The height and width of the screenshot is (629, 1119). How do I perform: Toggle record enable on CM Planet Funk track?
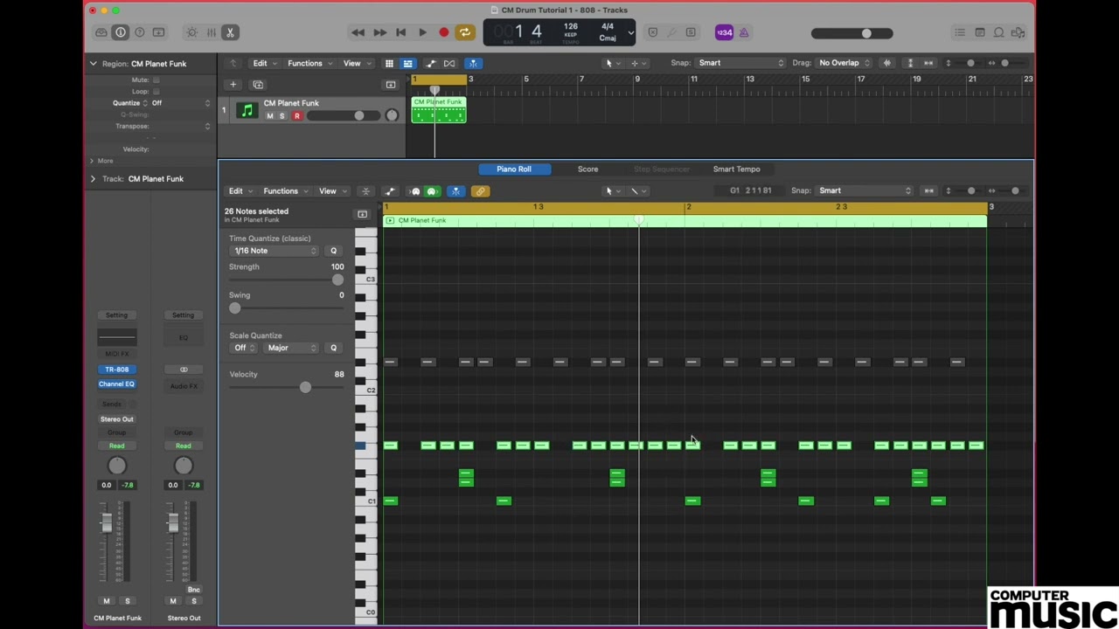(296, 116)
